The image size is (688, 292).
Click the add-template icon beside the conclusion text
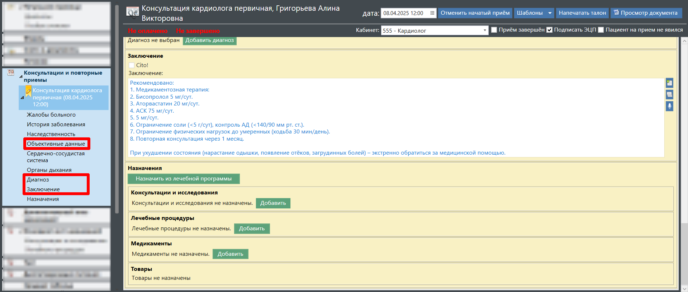[669, 83]
